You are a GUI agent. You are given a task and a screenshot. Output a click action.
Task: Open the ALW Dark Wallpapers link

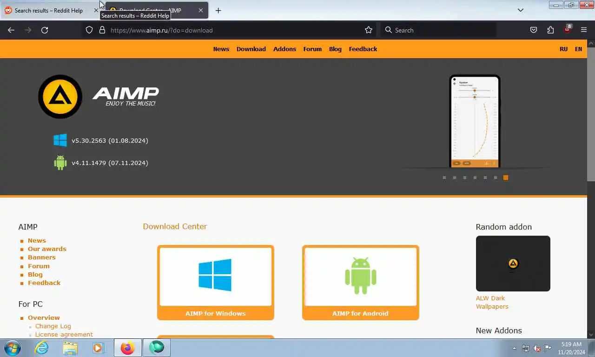point(492,302)
